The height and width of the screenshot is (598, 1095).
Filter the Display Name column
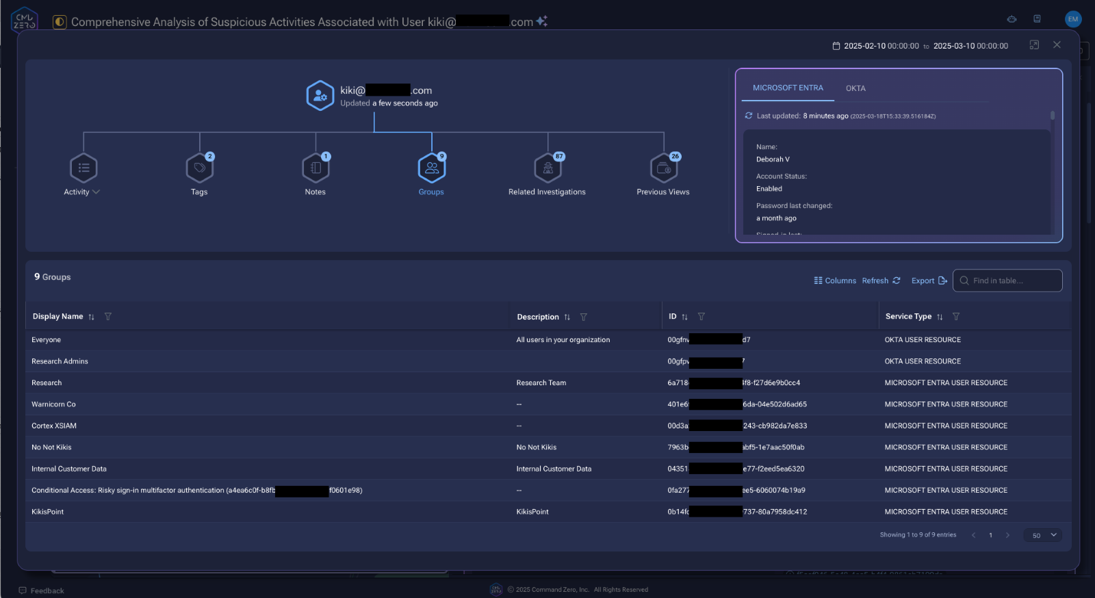pos(108,317)
